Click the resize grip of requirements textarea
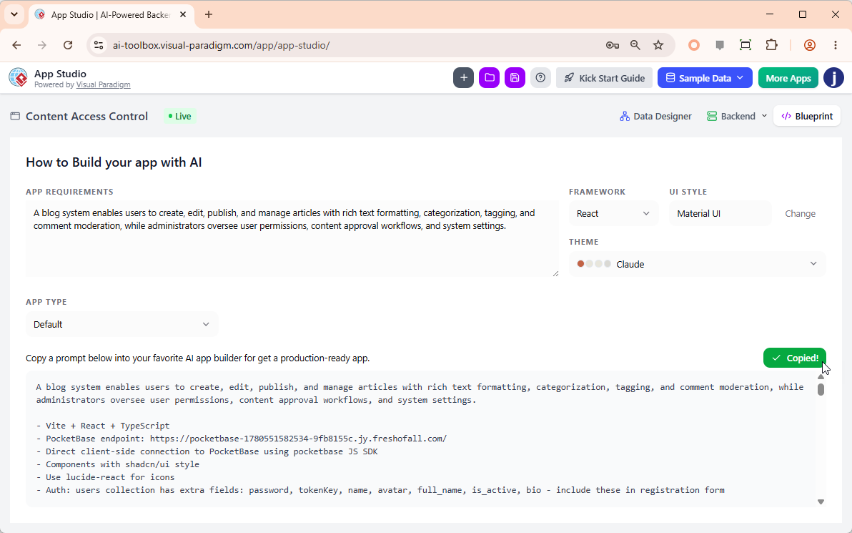Screen dimensions: 852x533 555,273
